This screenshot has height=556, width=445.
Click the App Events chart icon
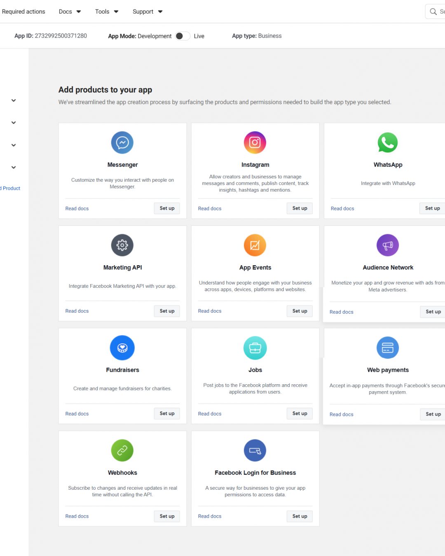(255, 245)
